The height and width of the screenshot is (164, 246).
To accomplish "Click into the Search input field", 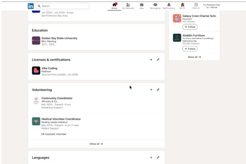I will point(64,6).
